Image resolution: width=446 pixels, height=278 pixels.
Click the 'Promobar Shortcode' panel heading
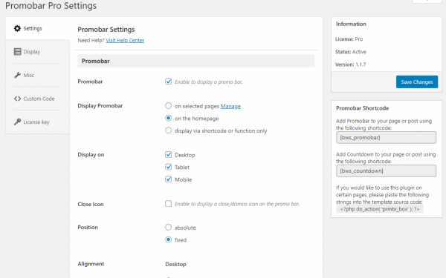coord(363,108)
